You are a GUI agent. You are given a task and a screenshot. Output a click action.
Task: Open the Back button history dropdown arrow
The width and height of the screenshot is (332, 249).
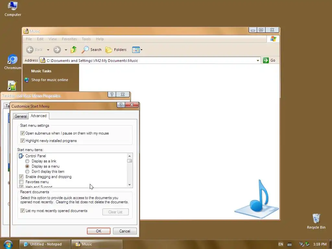48,50
